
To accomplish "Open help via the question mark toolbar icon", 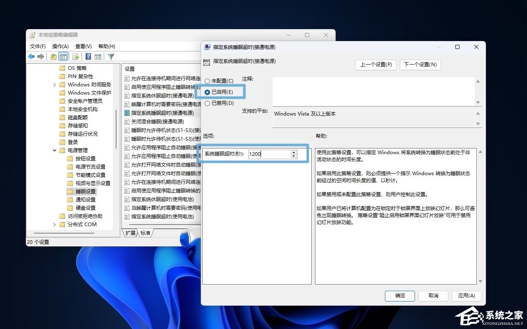I will [x=88, y=56].
